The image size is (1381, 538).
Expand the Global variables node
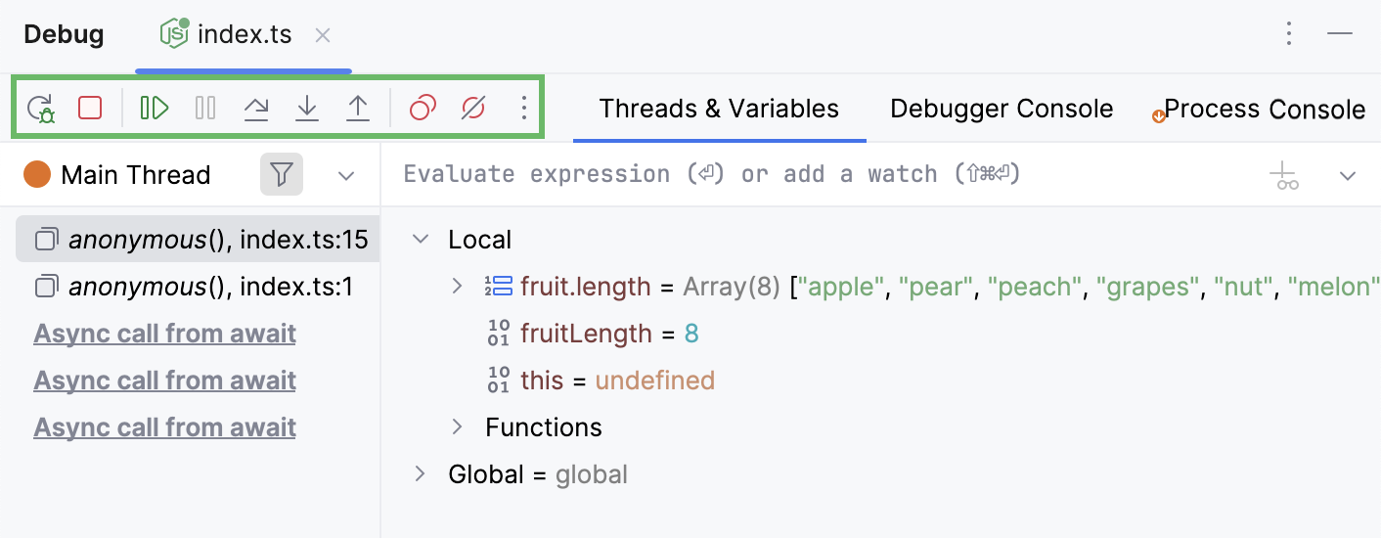coord(421,474)
